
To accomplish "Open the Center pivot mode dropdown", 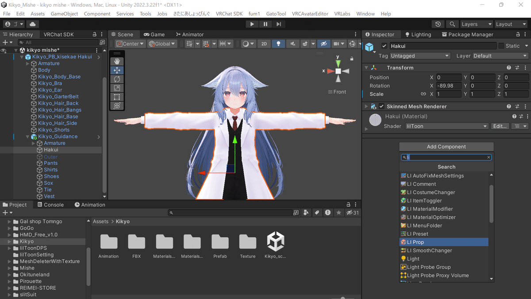I will tap(130, 44).
